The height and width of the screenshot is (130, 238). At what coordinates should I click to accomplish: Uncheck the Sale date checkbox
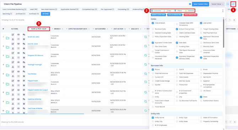(177, 43)
